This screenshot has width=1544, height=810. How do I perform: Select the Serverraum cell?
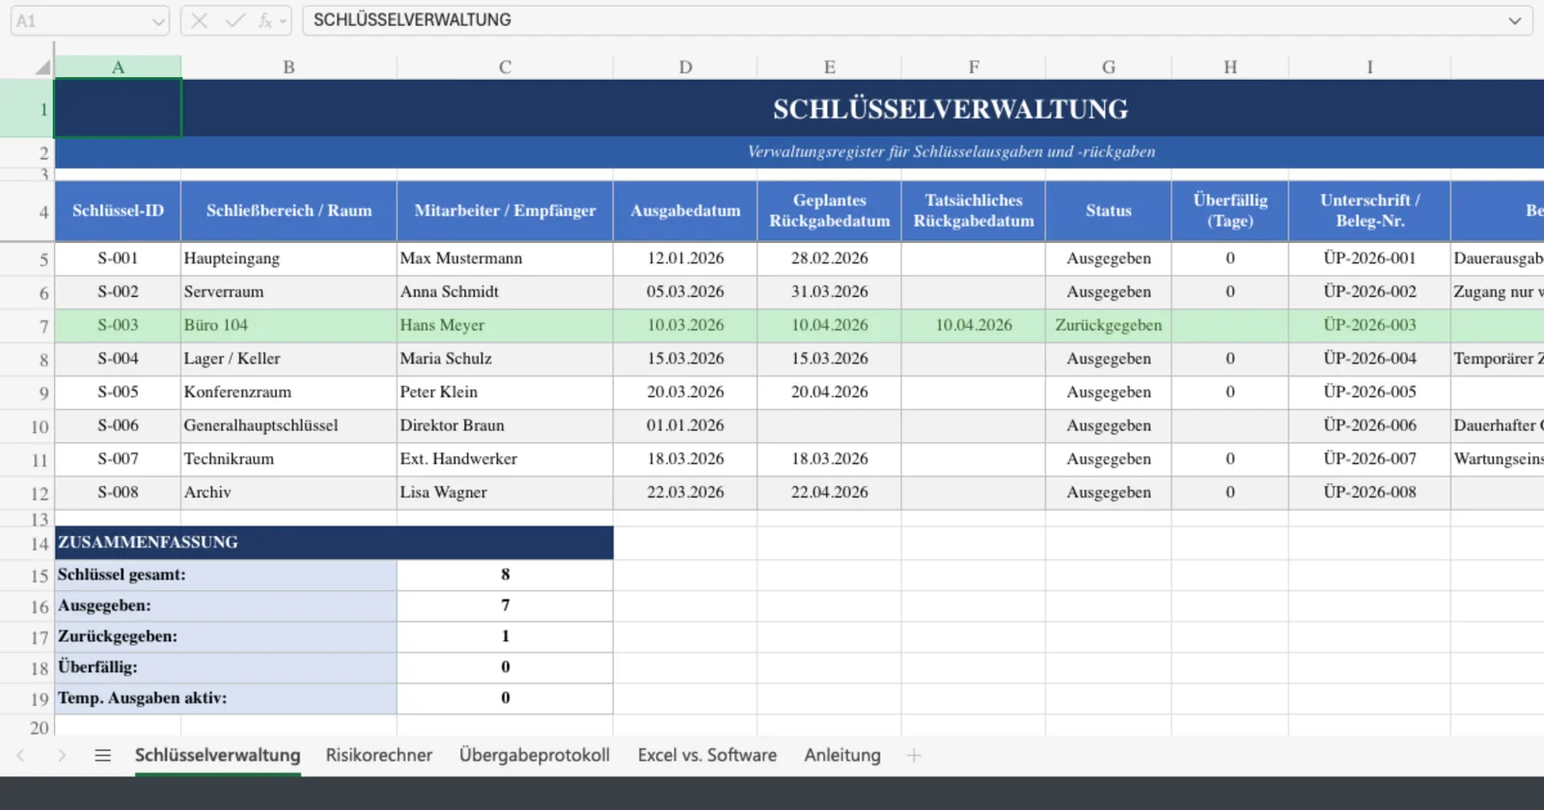click(289, 292)
